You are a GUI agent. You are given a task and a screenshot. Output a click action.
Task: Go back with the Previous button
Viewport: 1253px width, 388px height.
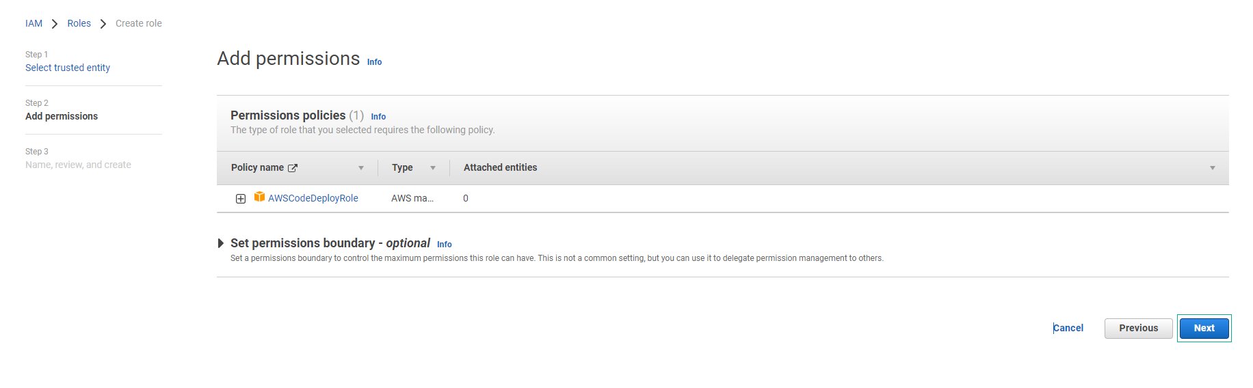[x=1138, y=329]
